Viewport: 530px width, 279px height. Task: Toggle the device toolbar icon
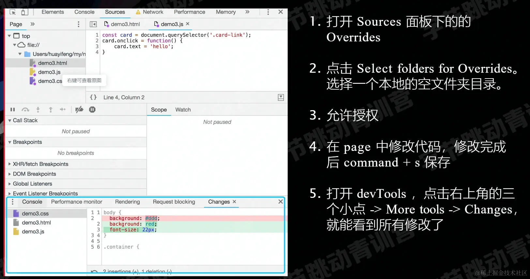pos(25,12)
